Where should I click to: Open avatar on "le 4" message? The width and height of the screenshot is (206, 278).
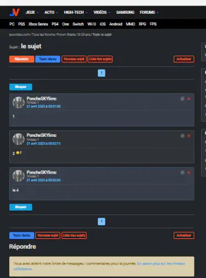click(x=18, y=176)
